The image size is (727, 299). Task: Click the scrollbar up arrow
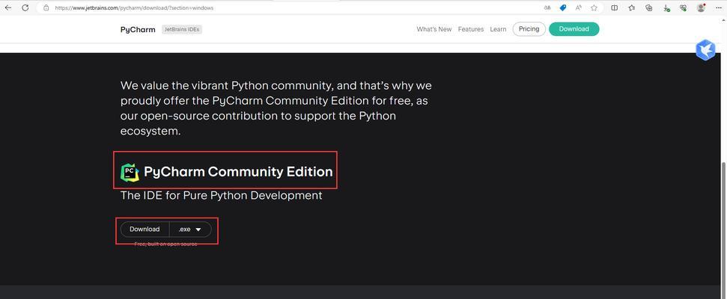click(724, 21)
